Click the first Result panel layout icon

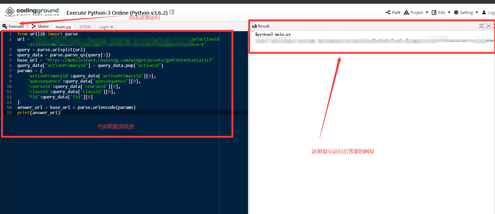tap(482, 26)
